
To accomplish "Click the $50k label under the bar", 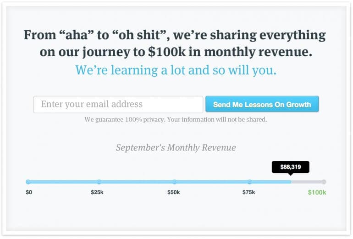I will coord(174,192).
